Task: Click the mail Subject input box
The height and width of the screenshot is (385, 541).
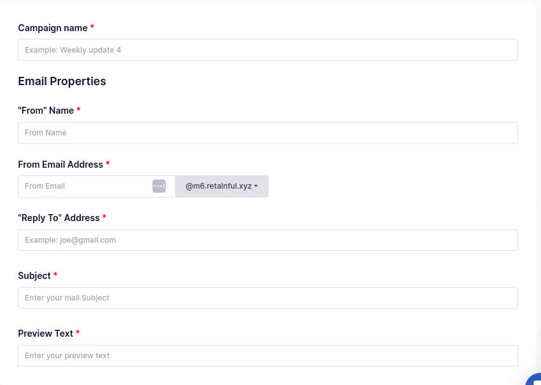Action: click(267, 297)
